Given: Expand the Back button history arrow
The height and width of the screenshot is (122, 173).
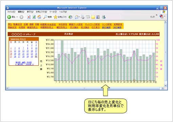Looking at the screenshot, I should (x=17, y=17).
